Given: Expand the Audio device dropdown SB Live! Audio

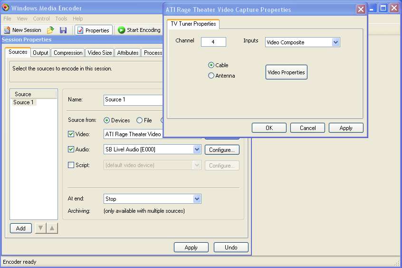Looking at the screenshot, I should pos(197,149).
